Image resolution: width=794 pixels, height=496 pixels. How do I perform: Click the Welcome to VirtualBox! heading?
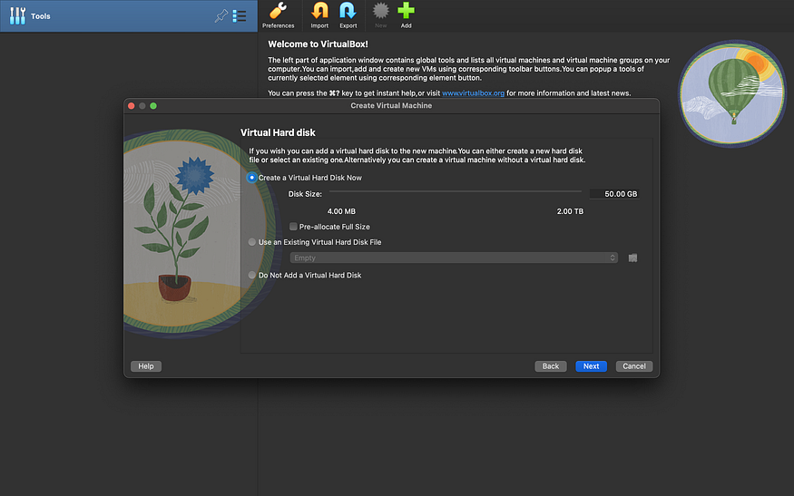point(318,44)
